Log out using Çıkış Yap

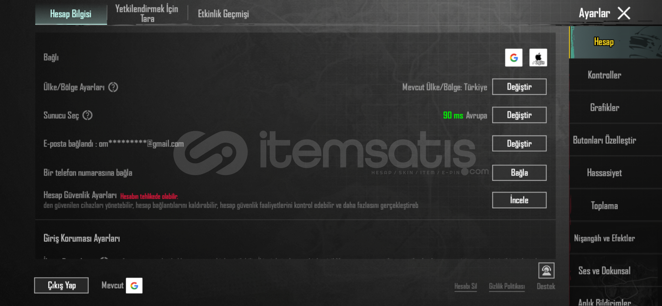(61, 285)
